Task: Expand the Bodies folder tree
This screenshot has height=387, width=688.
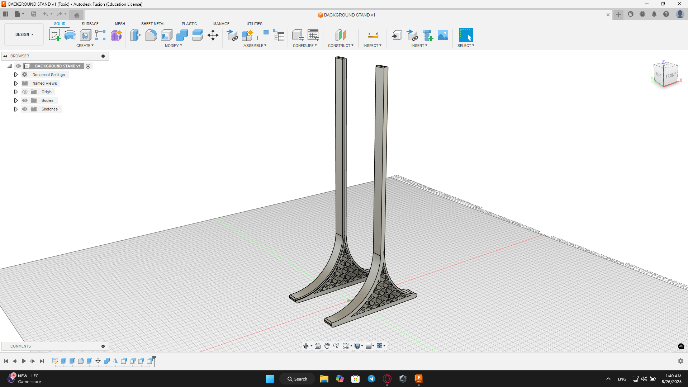Action: 16,100
